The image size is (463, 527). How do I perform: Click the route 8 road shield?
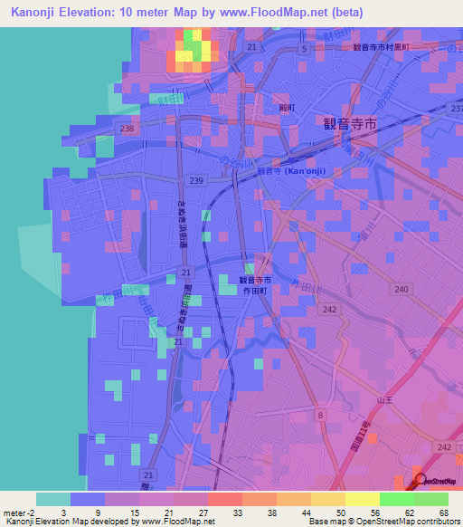click(320, 416)
